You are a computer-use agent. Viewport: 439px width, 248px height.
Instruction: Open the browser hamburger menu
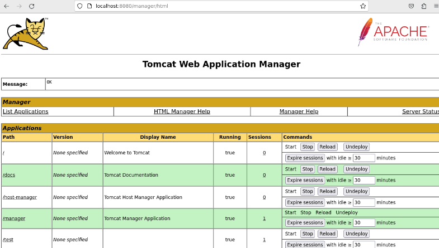click(x=436, y=6)
